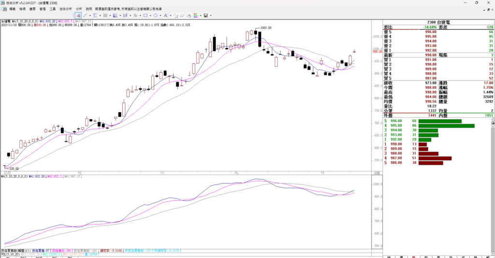The image size is (495, 258).
Task: Click the floppy disk save icon
Action: pyautogui.click(x=205, y=15)
